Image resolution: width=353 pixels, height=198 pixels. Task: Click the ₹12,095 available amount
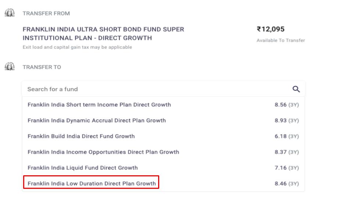coord(271,29)
